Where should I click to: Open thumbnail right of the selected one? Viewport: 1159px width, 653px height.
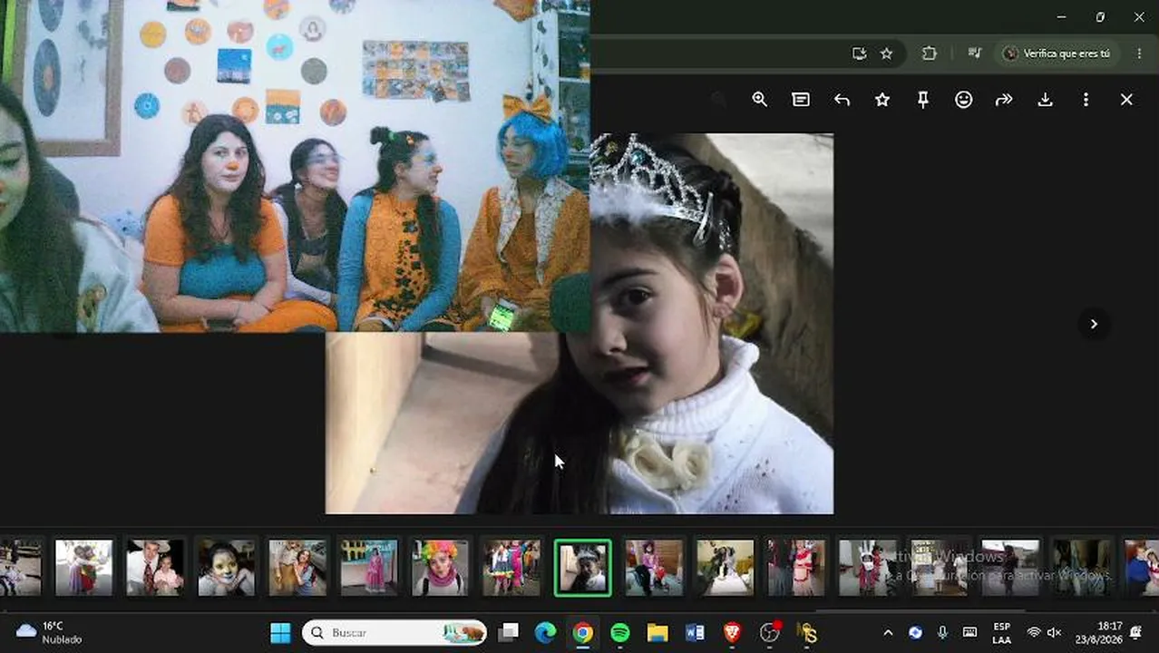pos(654,568)
